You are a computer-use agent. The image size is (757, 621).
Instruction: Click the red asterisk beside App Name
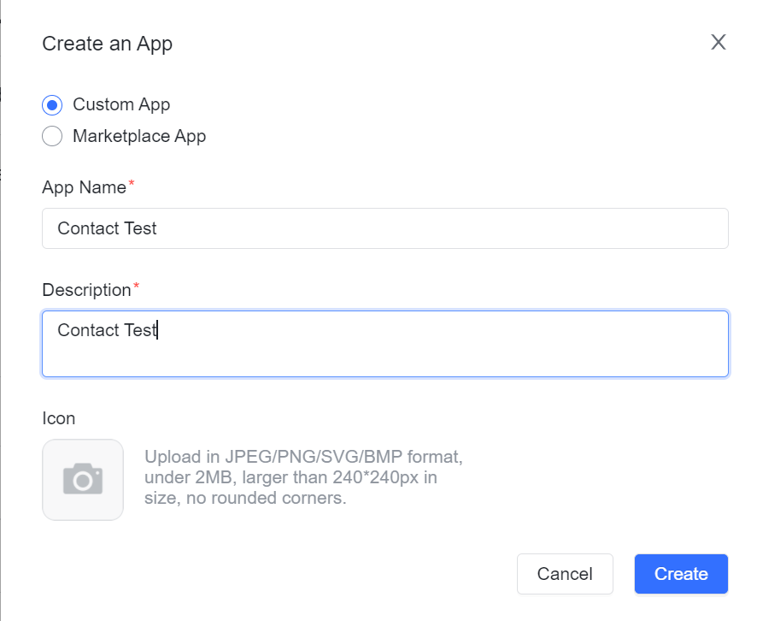(x=131, y=185)
